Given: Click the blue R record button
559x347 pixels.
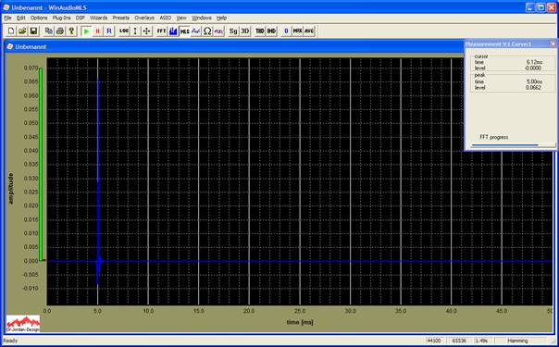Looking at the screenshot, I should [x=109, y=31].
